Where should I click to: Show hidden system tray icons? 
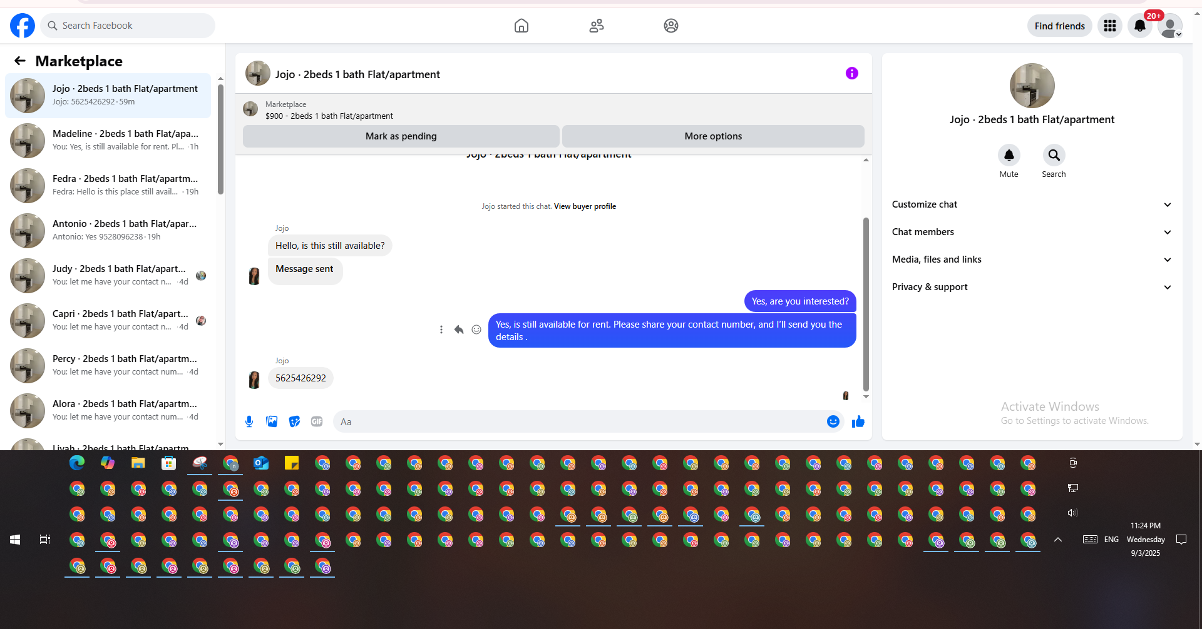[1058, 539]
